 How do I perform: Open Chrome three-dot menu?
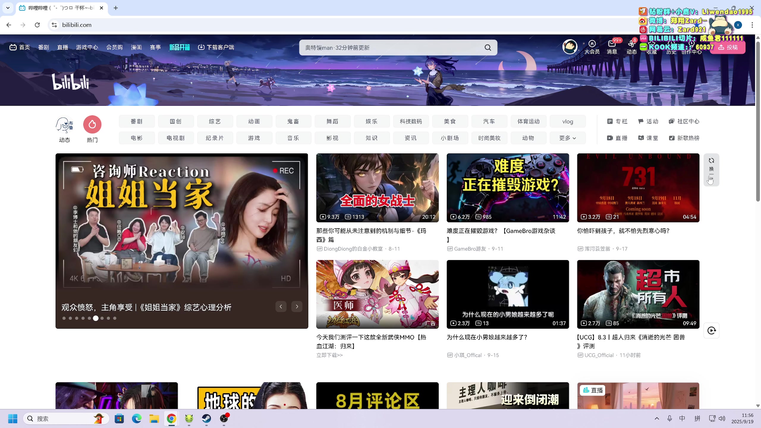(752, 25)
